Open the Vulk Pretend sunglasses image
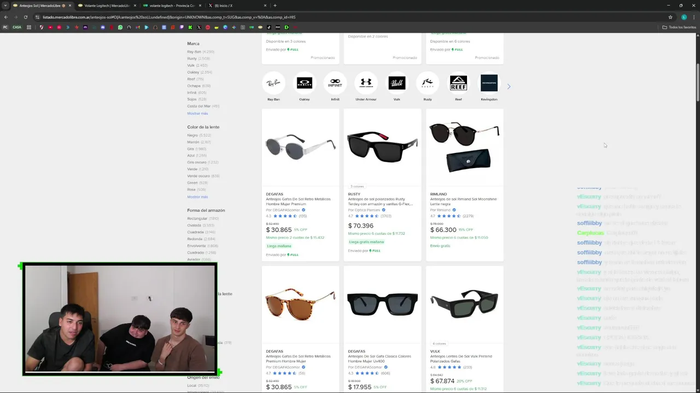 click(464, 304)
